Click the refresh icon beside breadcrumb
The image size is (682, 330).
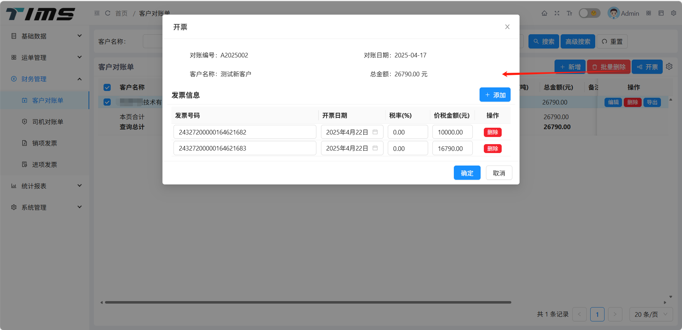tap(107, 13)
